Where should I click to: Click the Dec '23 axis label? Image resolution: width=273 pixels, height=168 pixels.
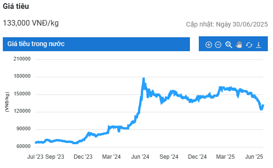click(83, 157)
